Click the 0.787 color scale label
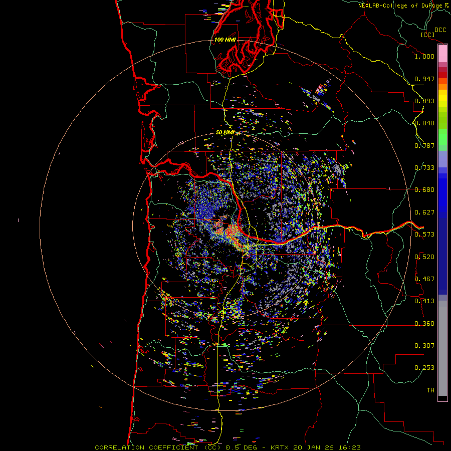The image size is (451, 451). click(x=424, y=145)
